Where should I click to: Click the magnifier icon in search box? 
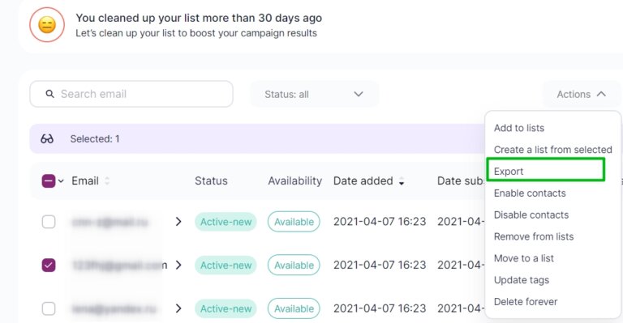(49, 94)
